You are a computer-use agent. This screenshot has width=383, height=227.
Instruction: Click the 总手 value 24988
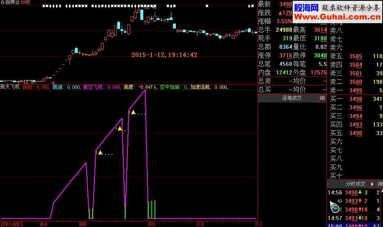click(284, 30)
